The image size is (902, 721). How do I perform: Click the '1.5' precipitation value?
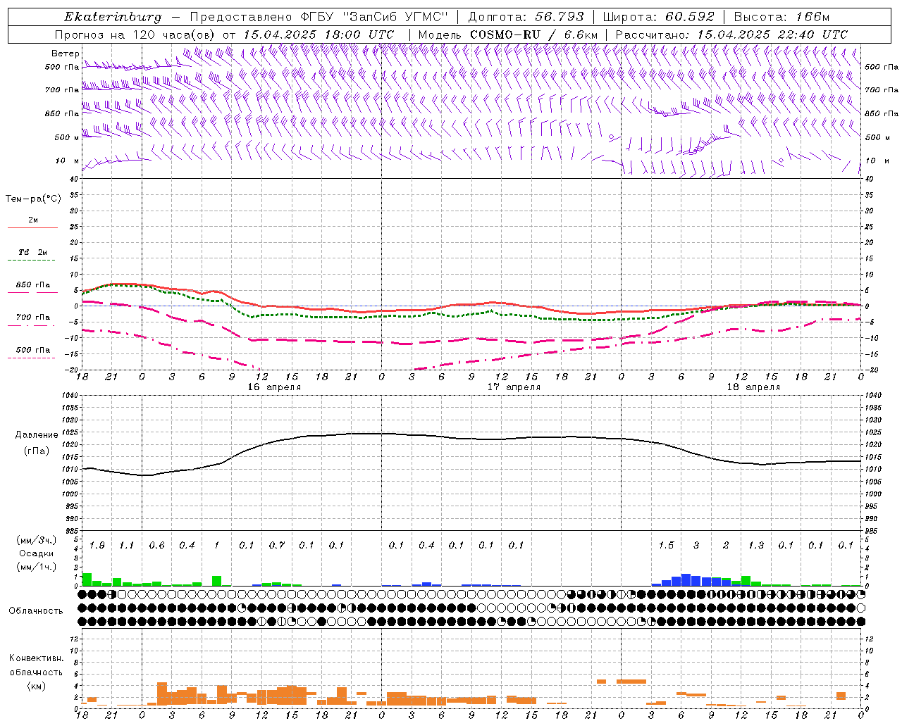click(x=666, y=546)
